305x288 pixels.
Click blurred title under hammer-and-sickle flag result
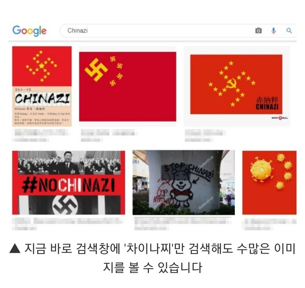[x=205, y=133]
